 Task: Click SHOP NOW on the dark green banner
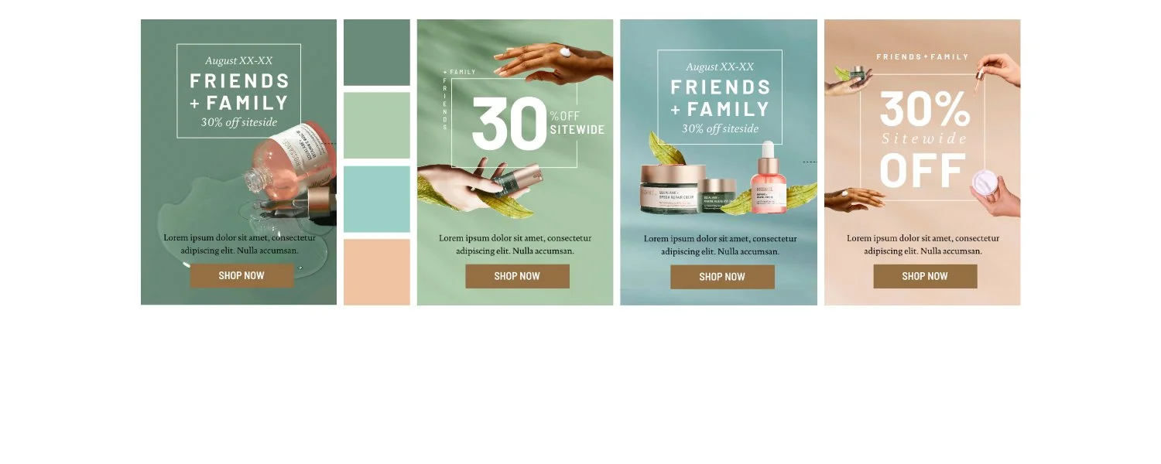(242, 275)
